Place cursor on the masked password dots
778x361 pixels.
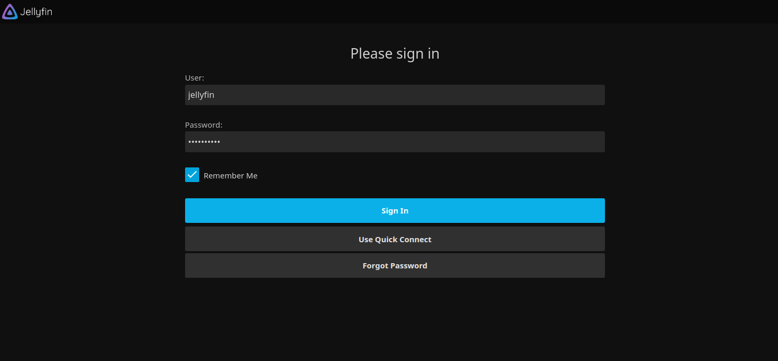[204, 142]
